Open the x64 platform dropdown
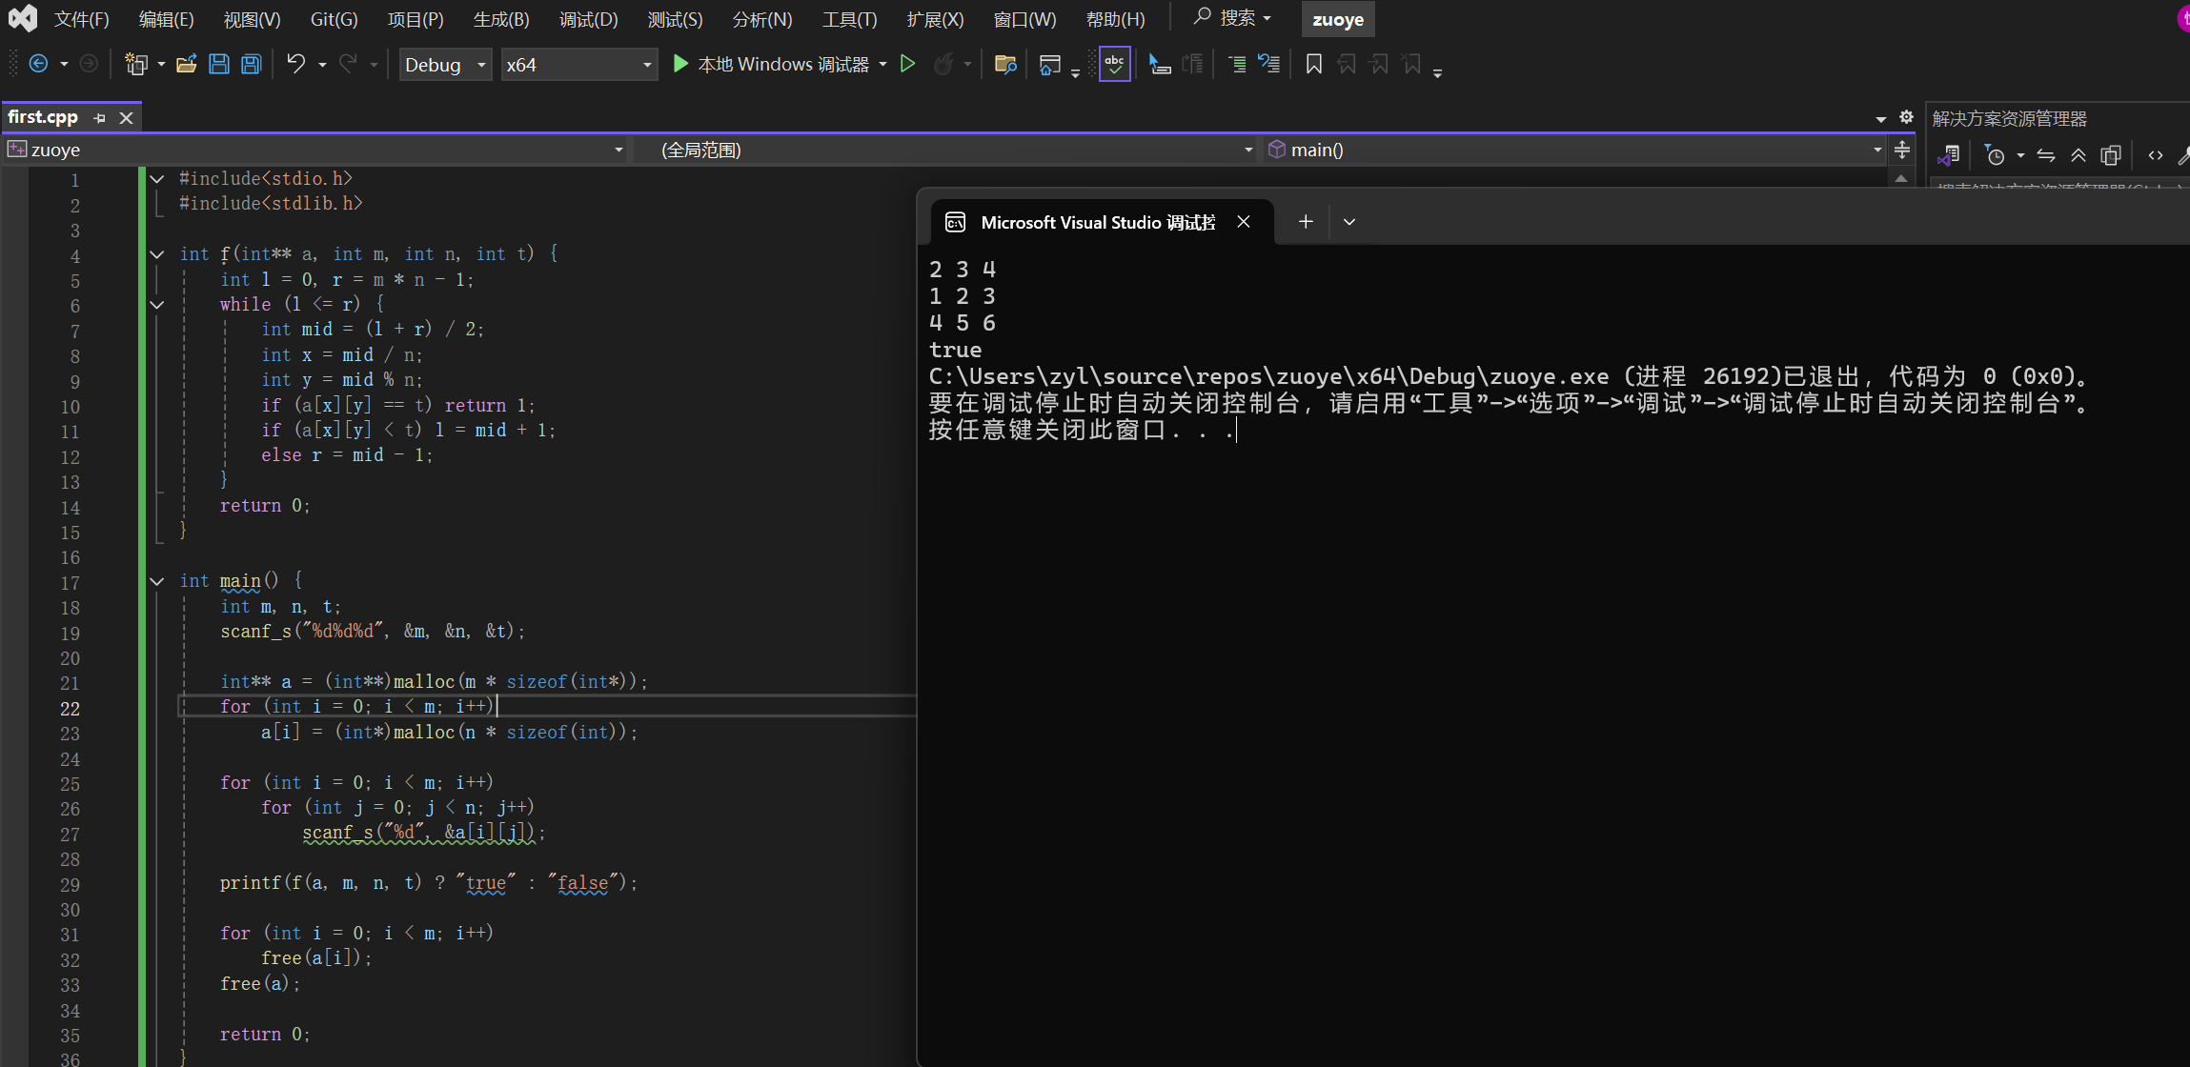Viewport: 2190px width, 1067px height. (x=578, y=65)
